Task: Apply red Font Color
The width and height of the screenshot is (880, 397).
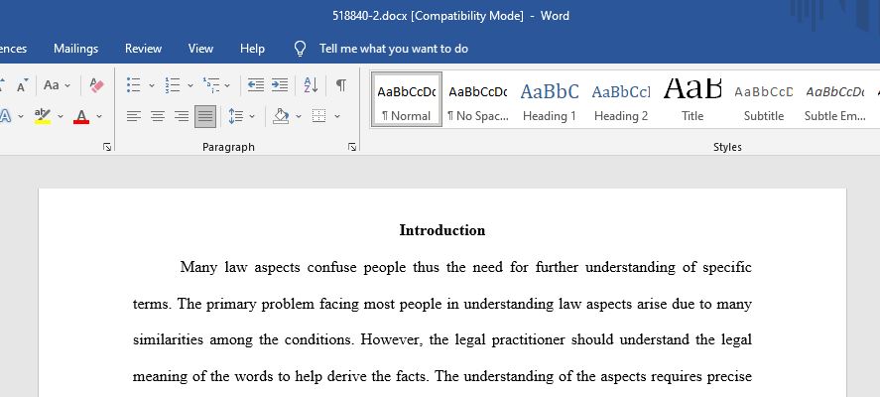Action: [x=81, y=116]
